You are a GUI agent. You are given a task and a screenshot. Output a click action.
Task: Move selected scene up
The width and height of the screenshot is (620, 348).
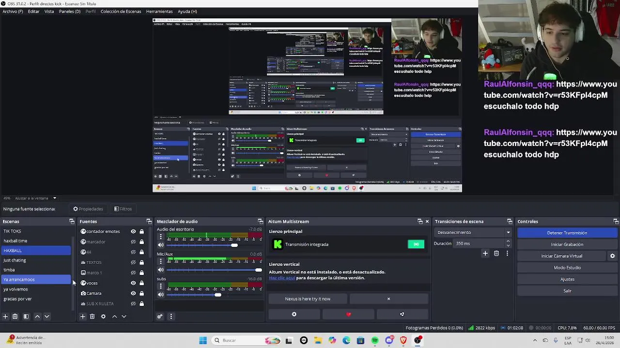[37, 317]
